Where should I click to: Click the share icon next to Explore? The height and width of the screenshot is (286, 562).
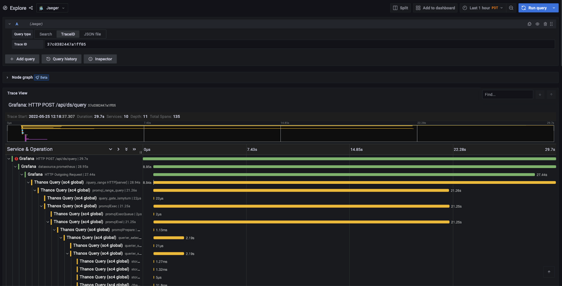(x=31, y=8)
